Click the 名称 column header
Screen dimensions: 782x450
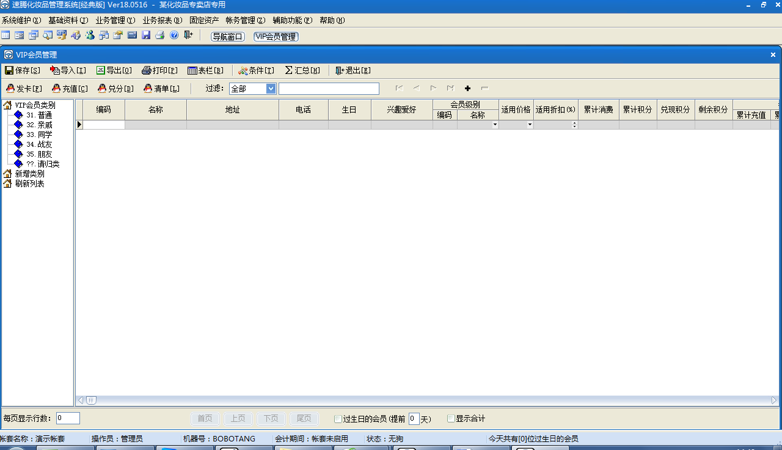coord(156,110)
